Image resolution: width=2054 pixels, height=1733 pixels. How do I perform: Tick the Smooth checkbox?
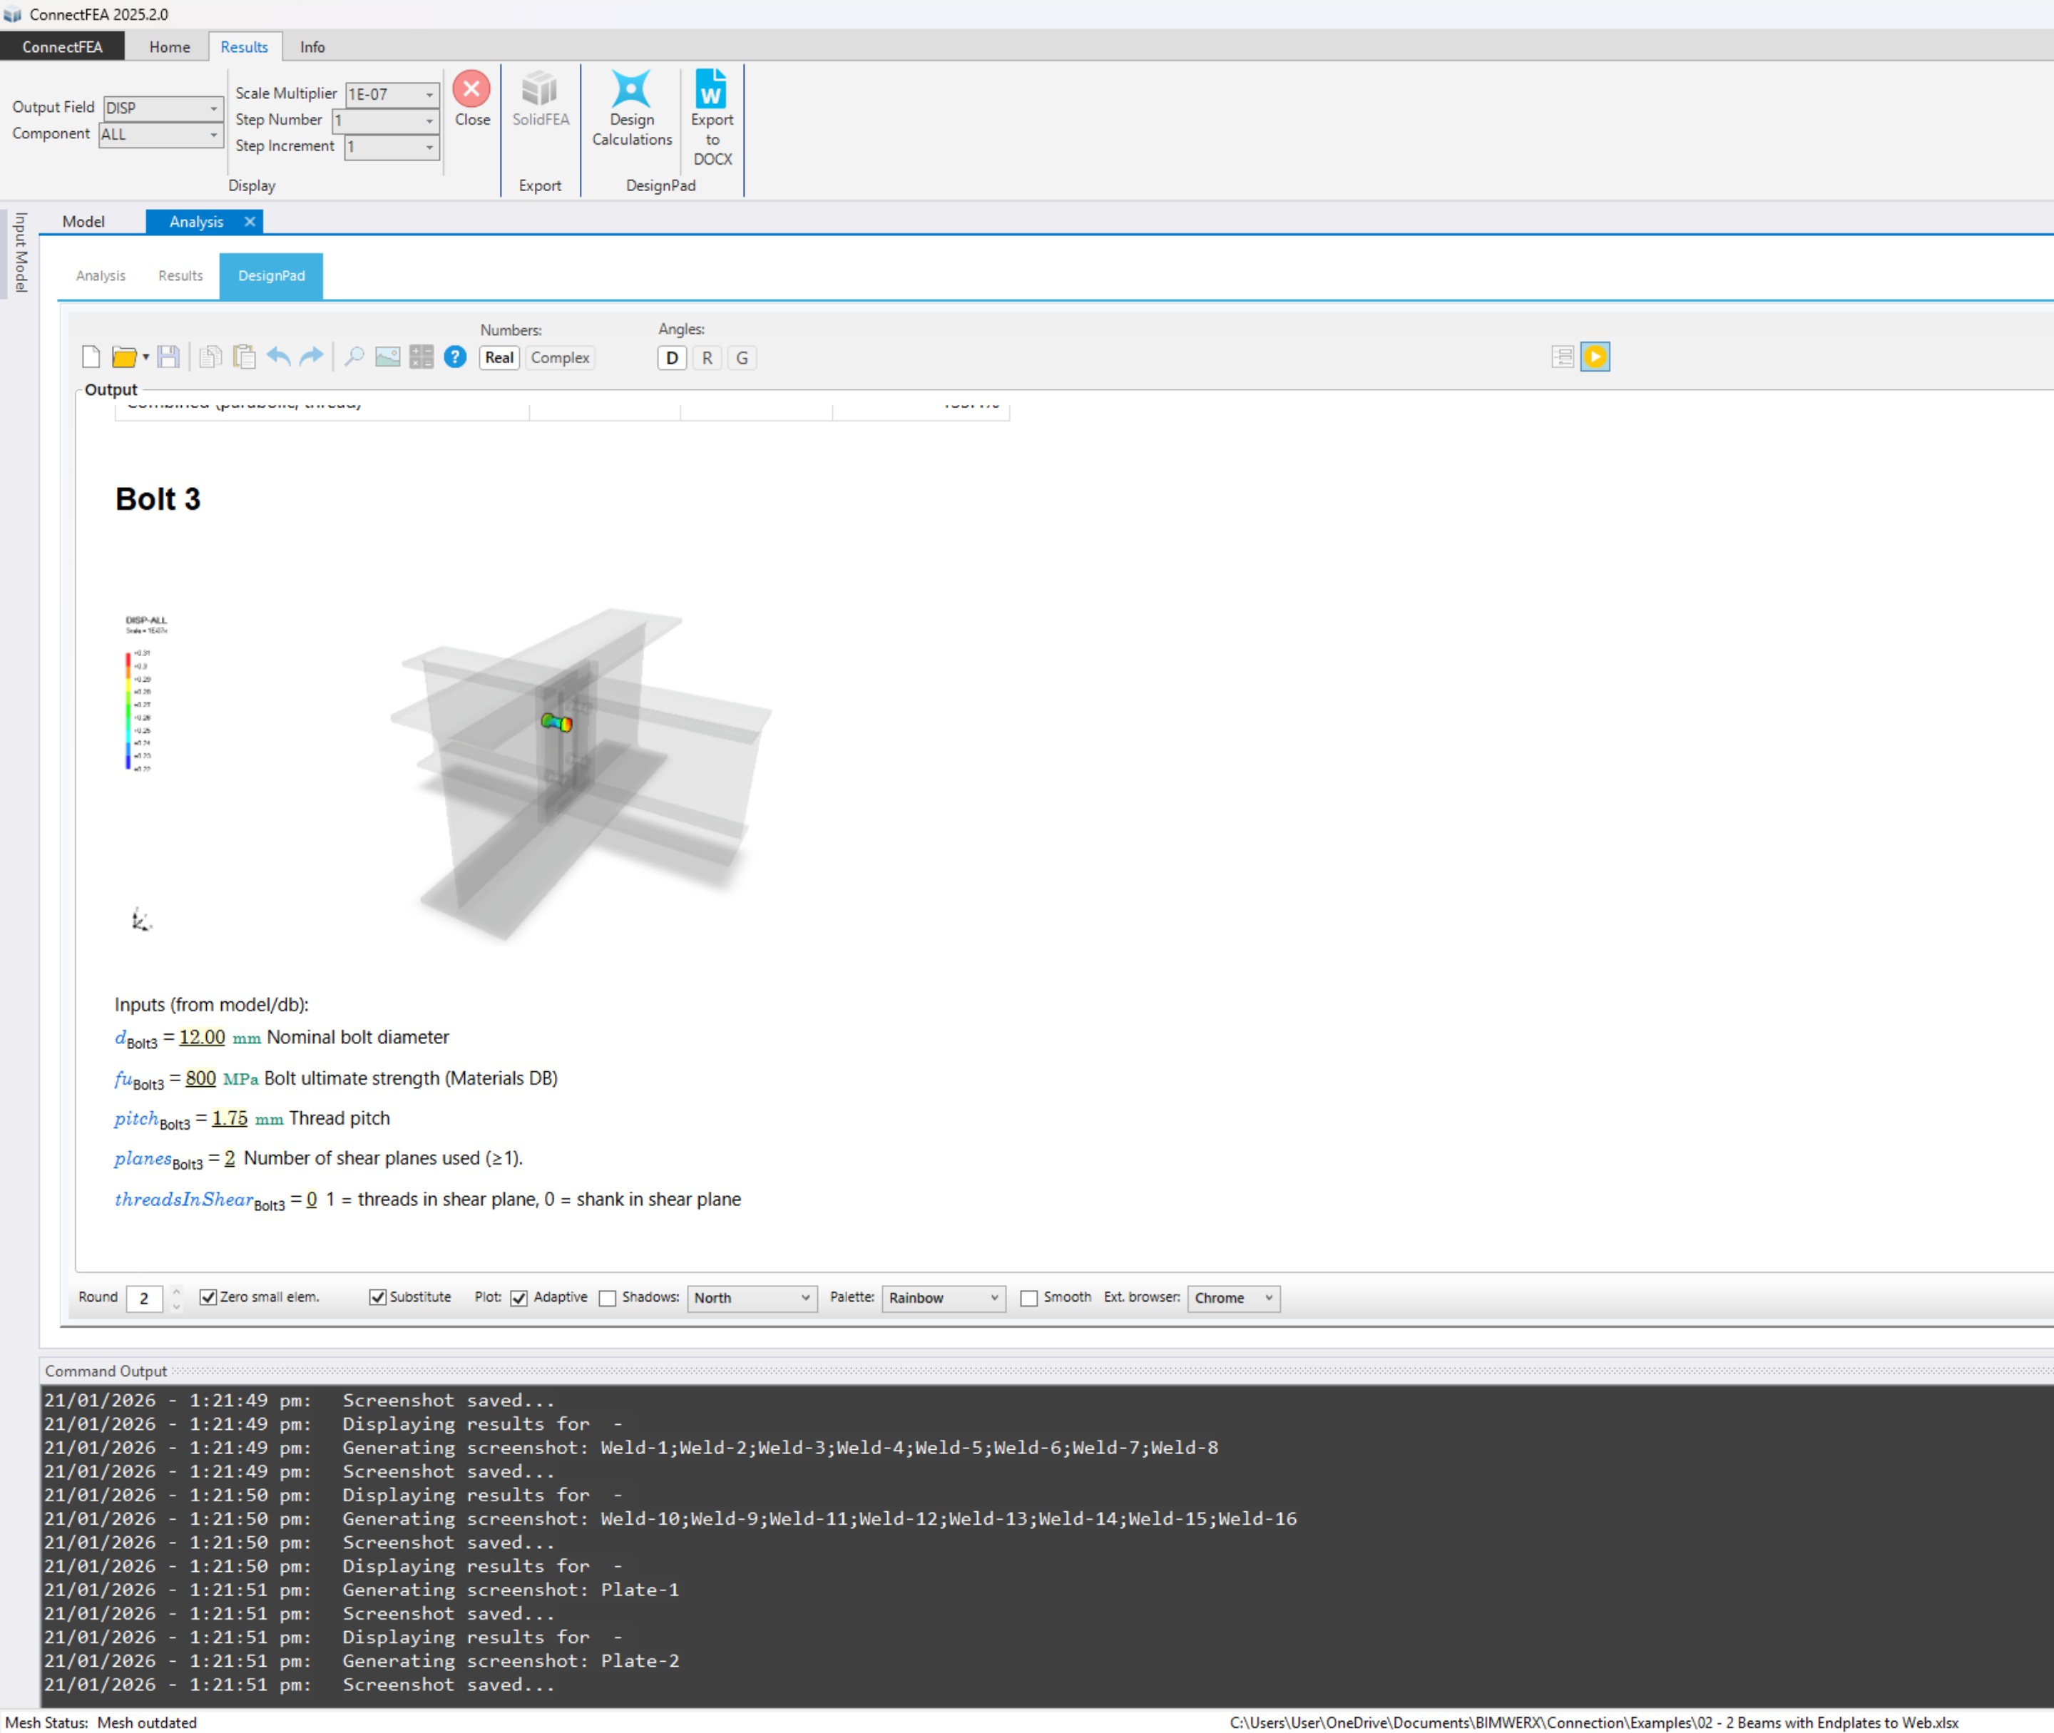(1028, 1298)
